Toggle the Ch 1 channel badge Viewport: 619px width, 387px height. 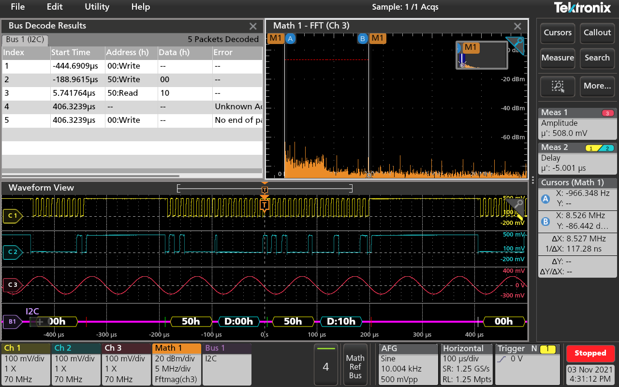pyautogui.click(x=25, y=363)
